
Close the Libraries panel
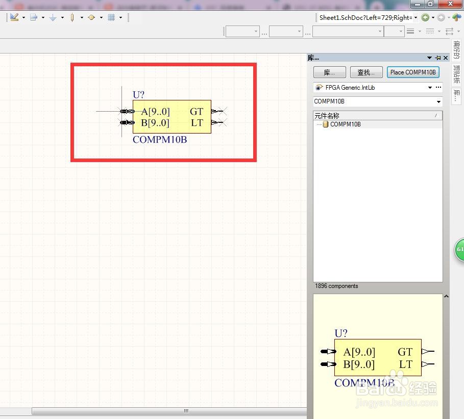446,58
